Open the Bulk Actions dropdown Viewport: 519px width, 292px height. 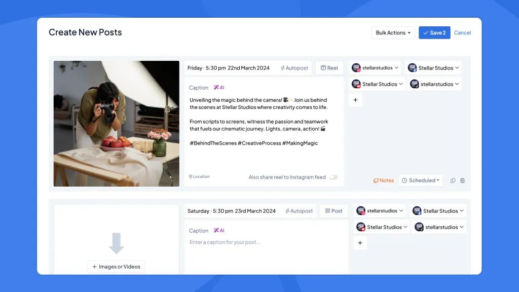(x=393, y=32)
